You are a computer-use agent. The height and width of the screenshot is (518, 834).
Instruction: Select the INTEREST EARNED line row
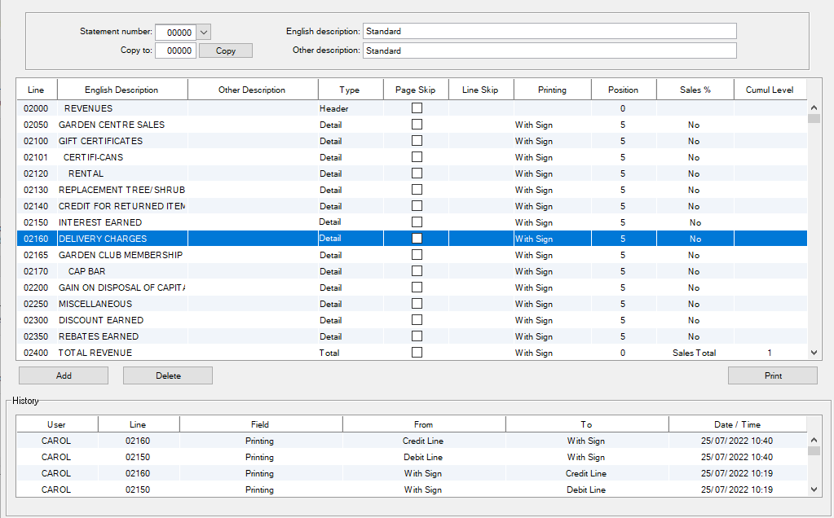[100, 222]
